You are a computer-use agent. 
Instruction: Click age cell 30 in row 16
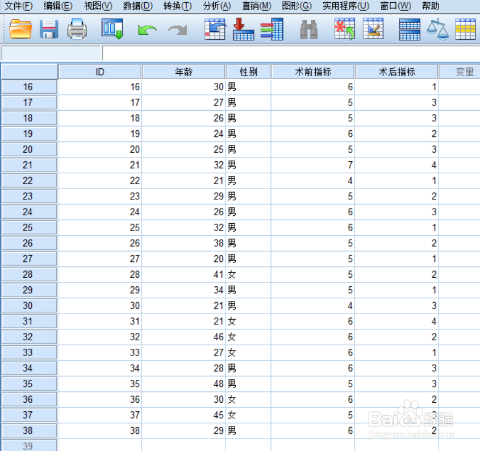[183, 87]
